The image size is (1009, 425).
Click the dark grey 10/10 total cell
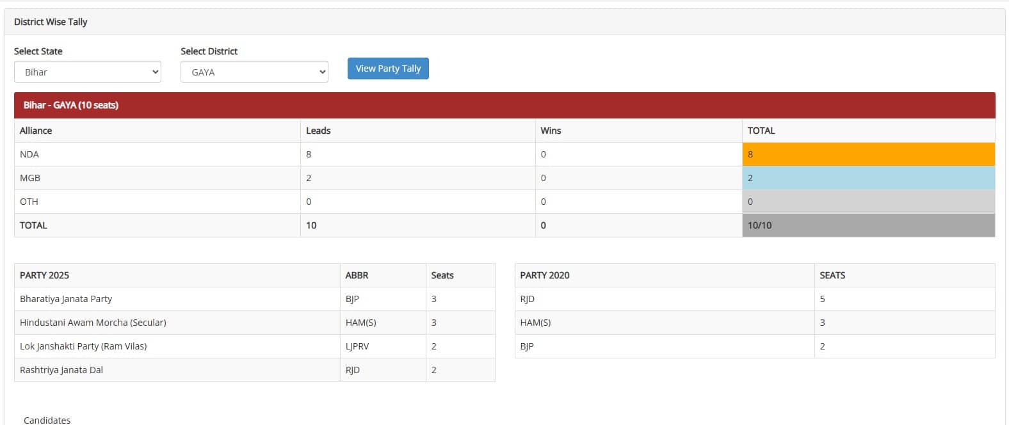coord(868,225)
